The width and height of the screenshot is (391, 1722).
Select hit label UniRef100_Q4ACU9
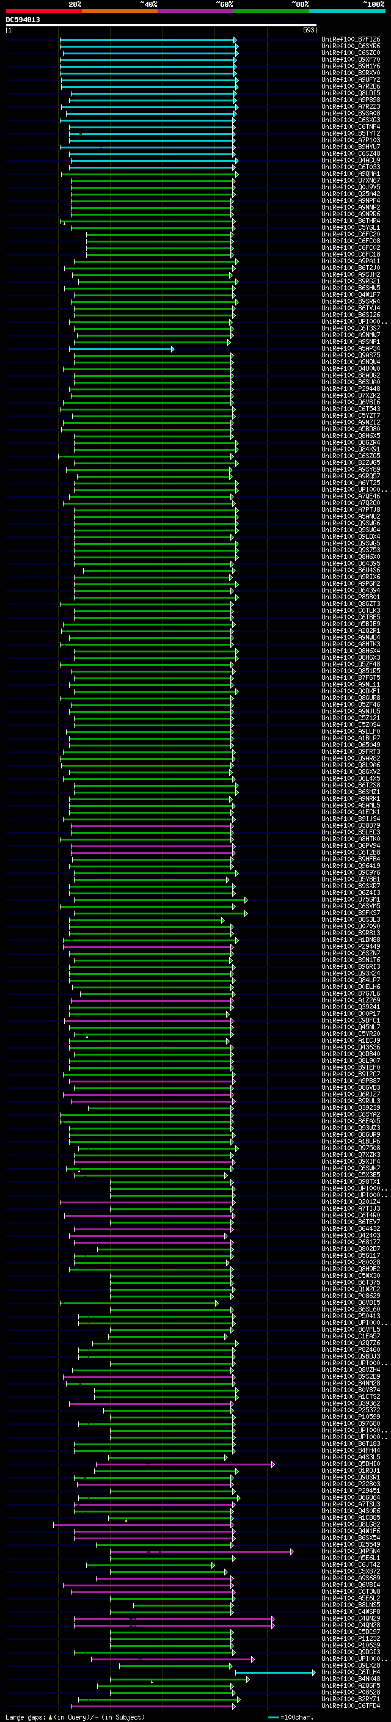(351, 161)
